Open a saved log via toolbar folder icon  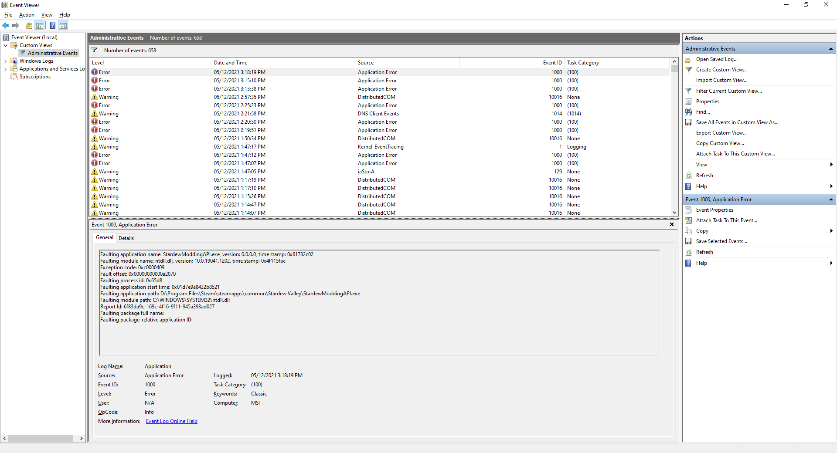(x=29, y=25)
